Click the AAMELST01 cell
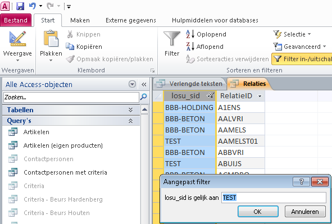Screen dimensions: 332x224 click(x=240, y=141)
